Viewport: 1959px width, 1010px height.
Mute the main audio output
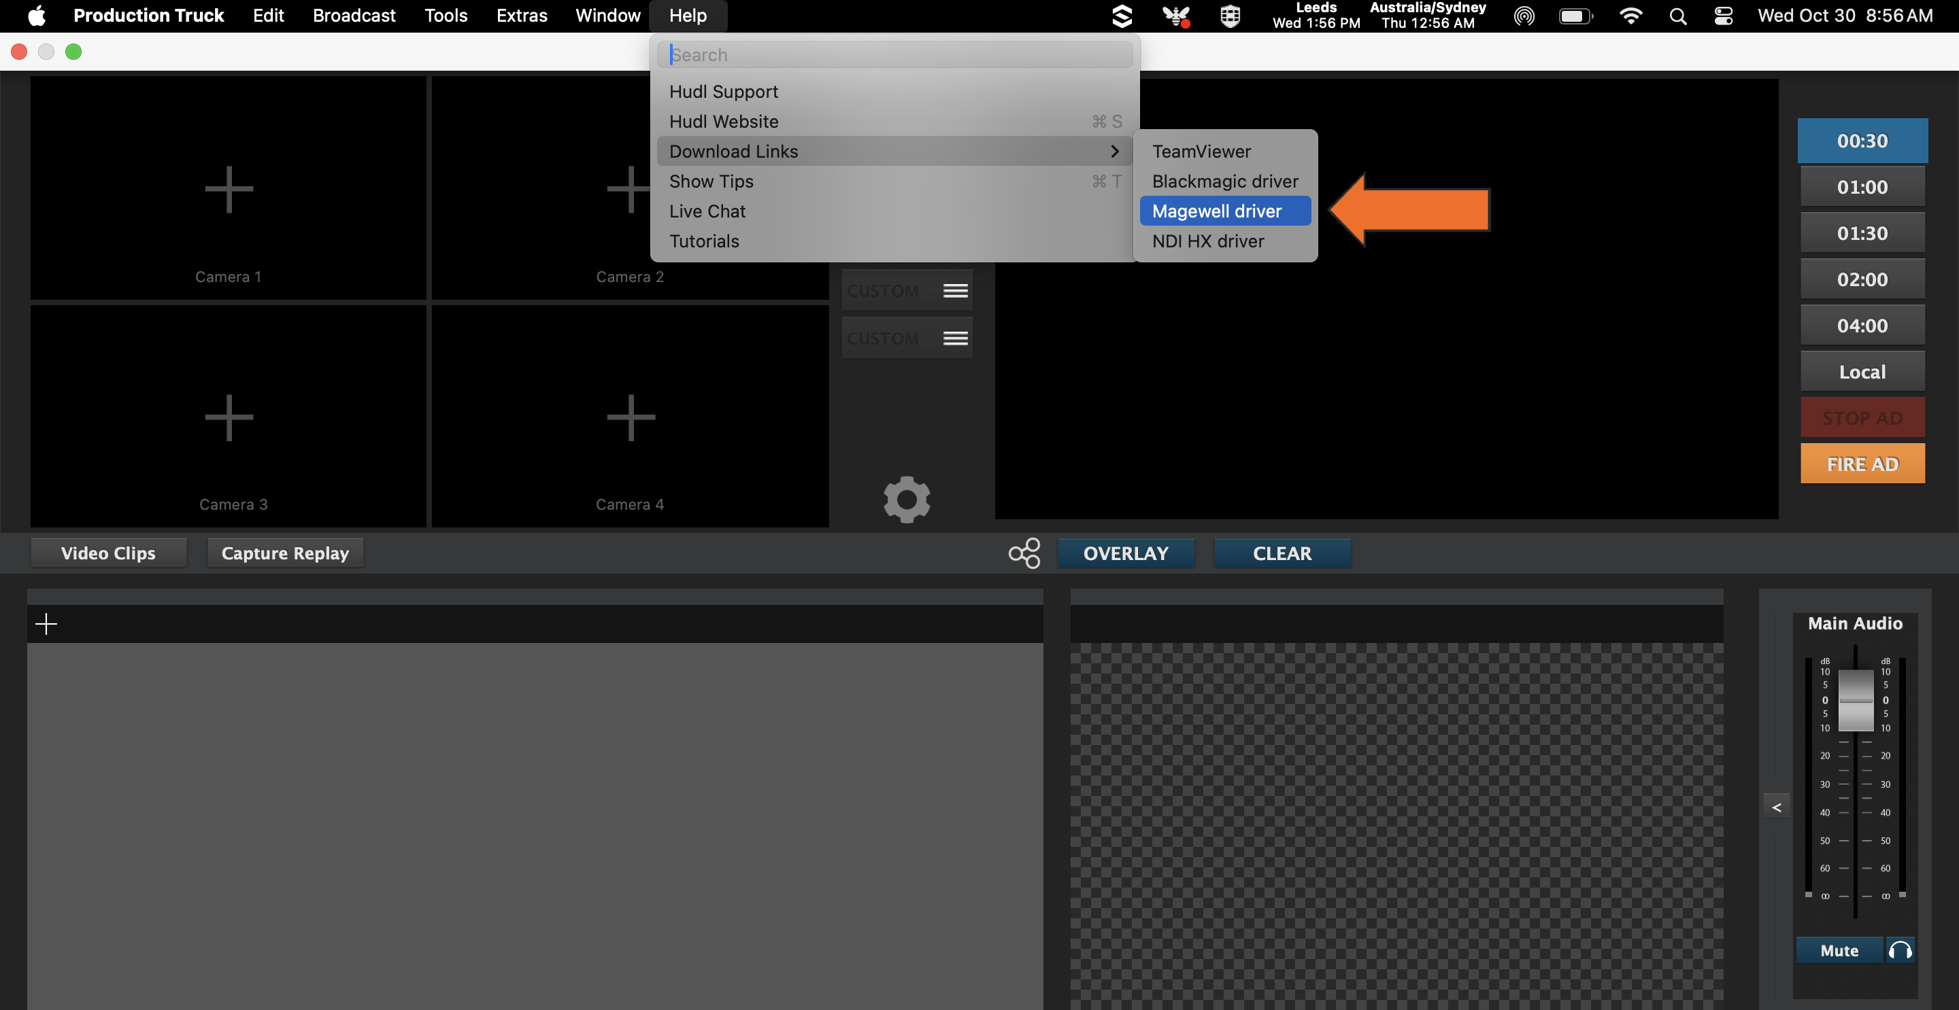(1839, 950)
